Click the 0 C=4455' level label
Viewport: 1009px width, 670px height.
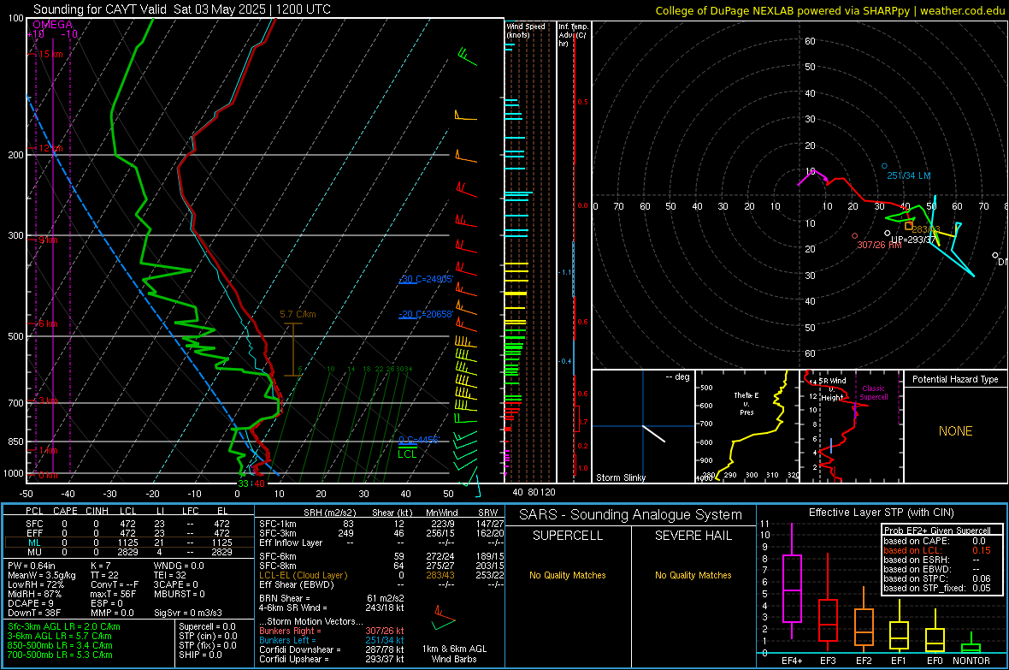tap(419, 439)
